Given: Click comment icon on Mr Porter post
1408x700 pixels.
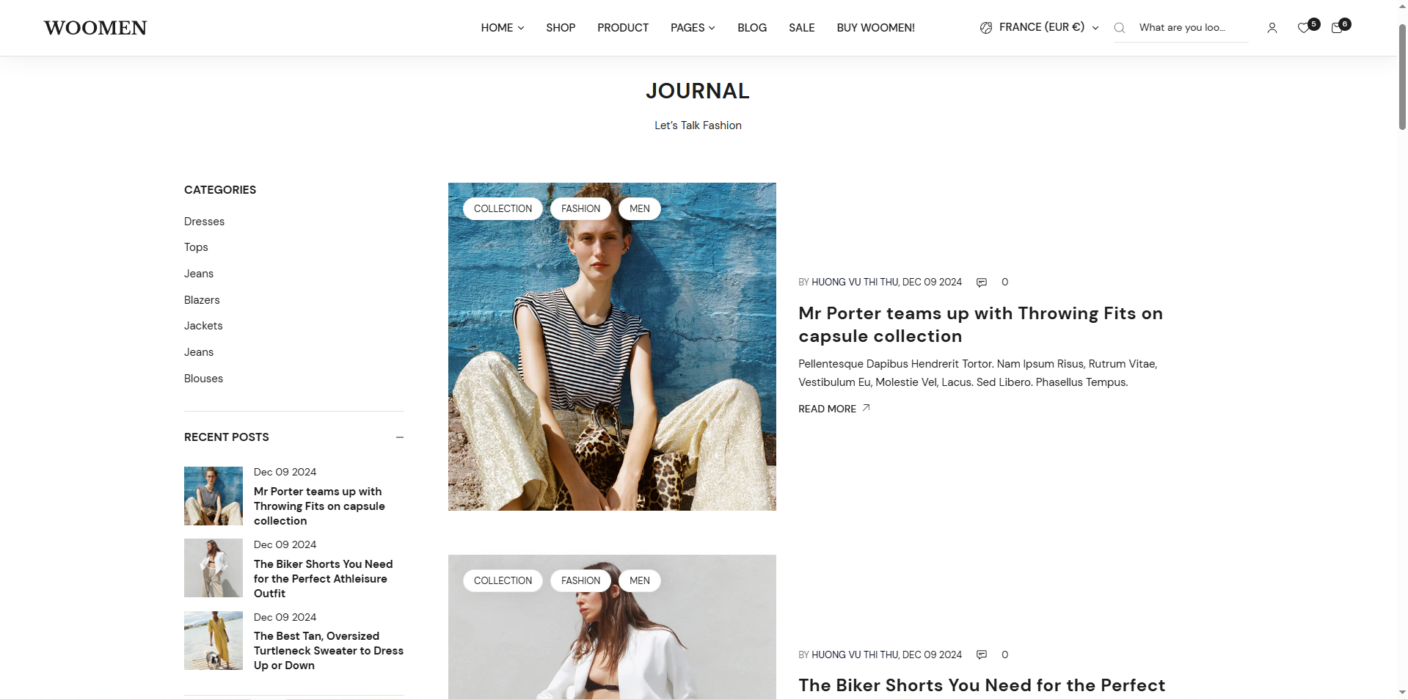Looking at the screenshot, I should pyautogui.click(x=982, y=282).
